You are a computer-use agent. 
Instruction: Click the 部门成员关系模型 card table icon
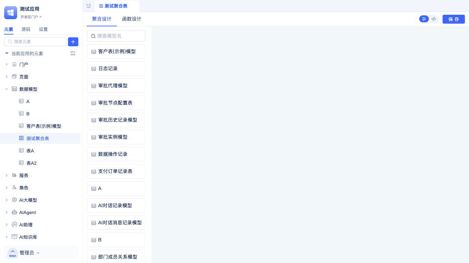(93, 257)
